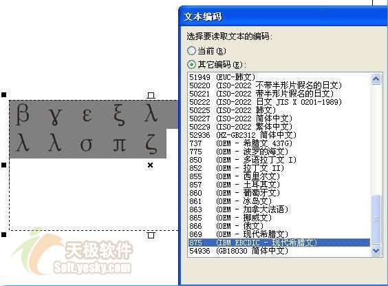Viewport: 388px width, 286px height.
Task: Select highlighted 875 IBM EBCDIC 现代希腊文 row
Action: (279, 243)
